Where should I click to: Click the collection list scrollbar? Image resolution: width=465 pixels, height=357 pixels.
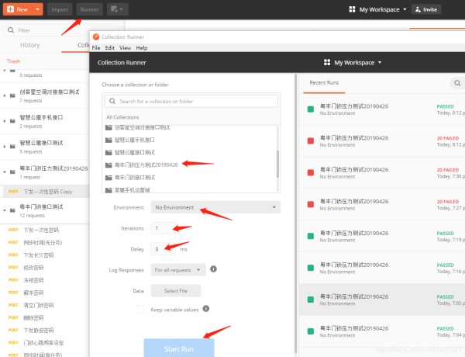tap(278, 164)
